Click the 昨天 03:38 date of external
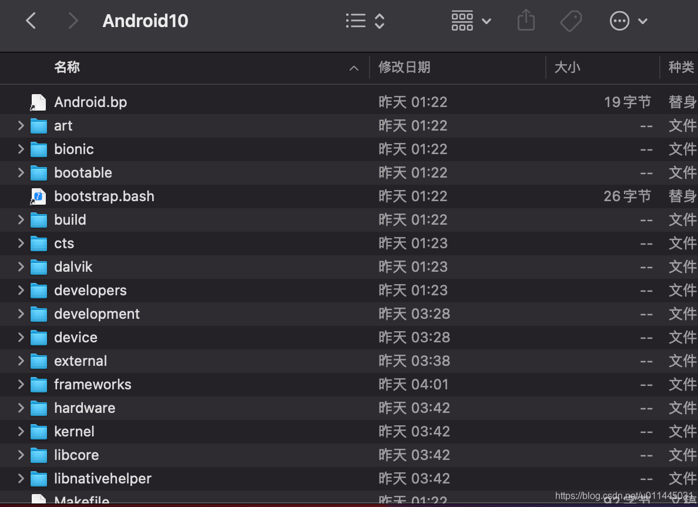 point(414,361)
